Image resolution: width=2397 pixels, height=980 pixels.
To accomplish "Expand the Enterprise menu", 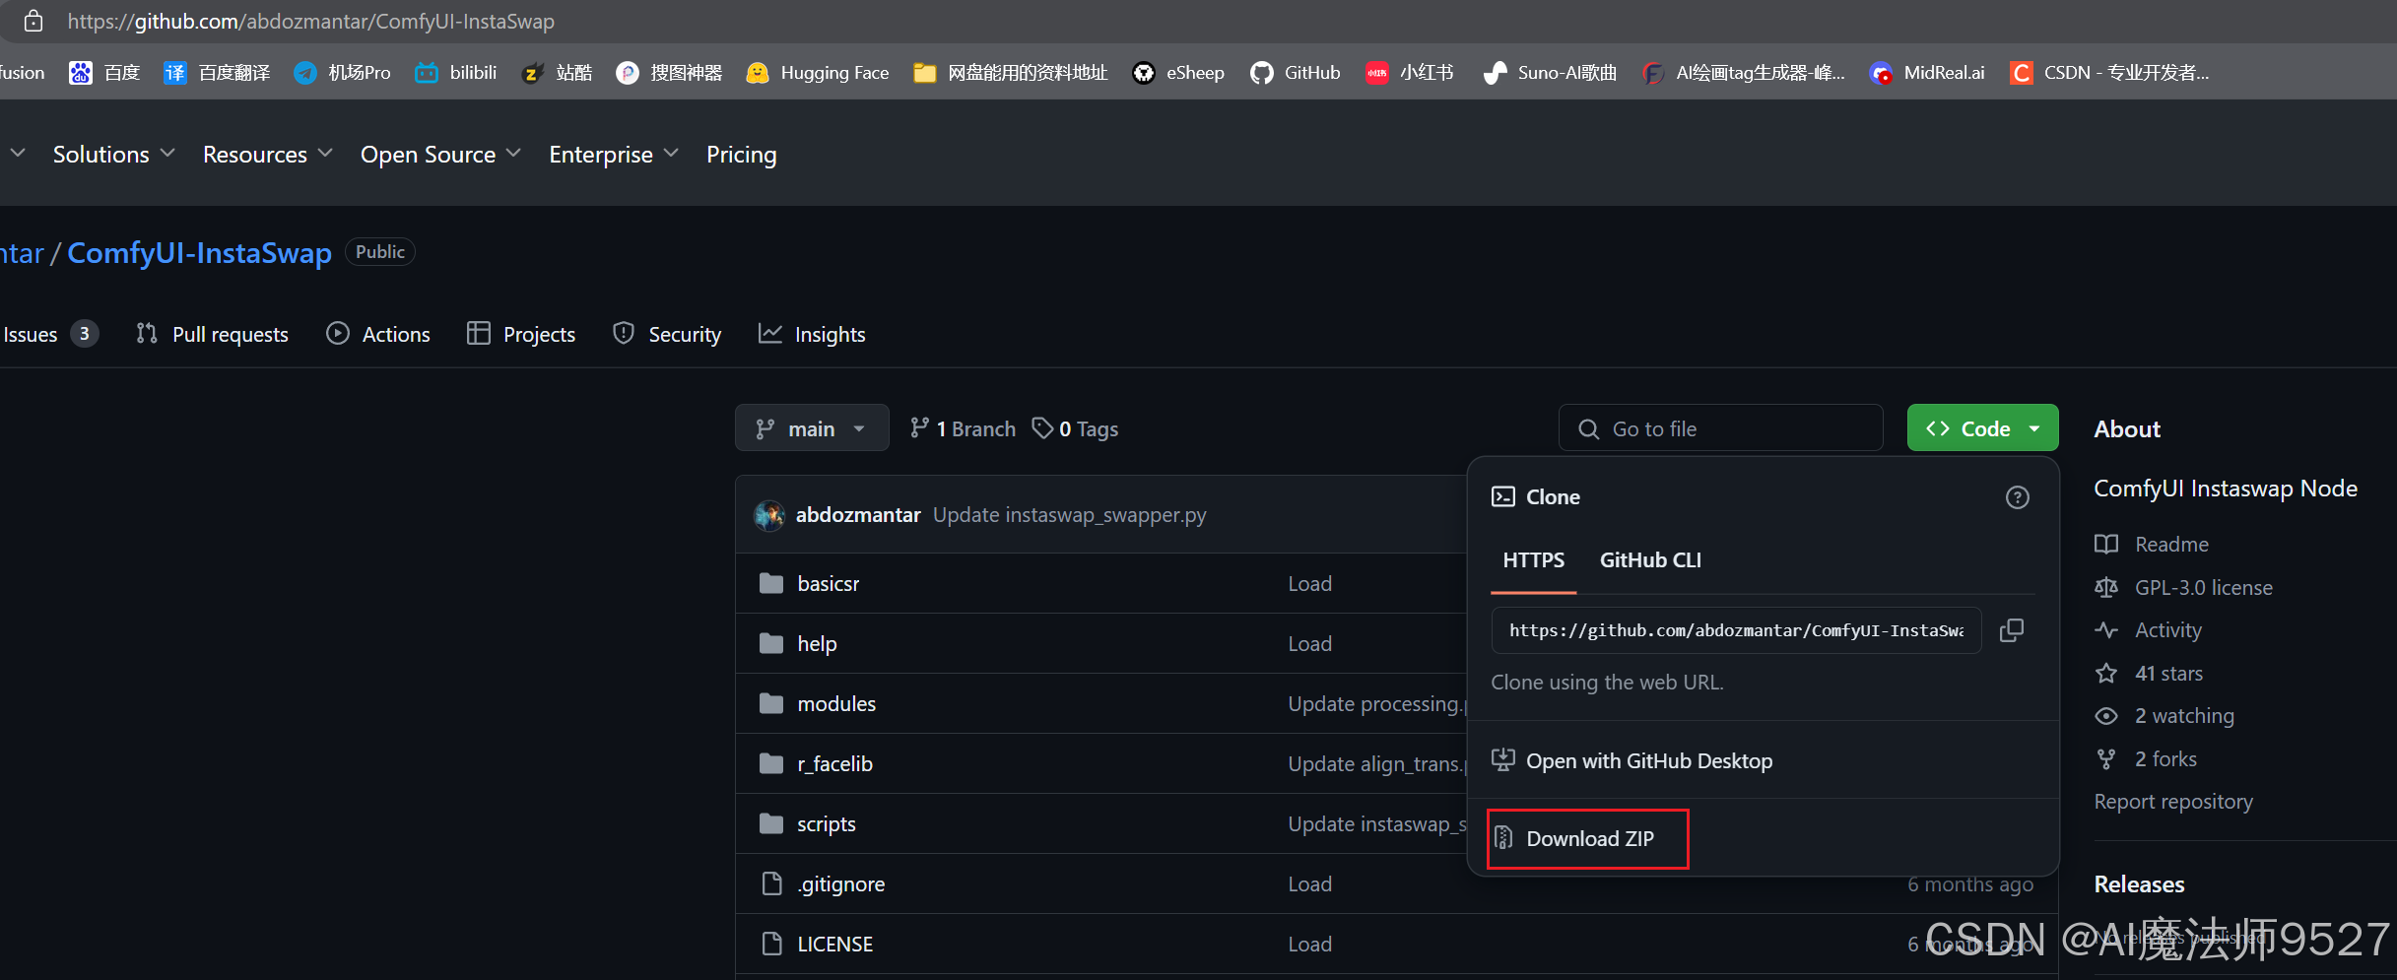I will tap(613, 155).
